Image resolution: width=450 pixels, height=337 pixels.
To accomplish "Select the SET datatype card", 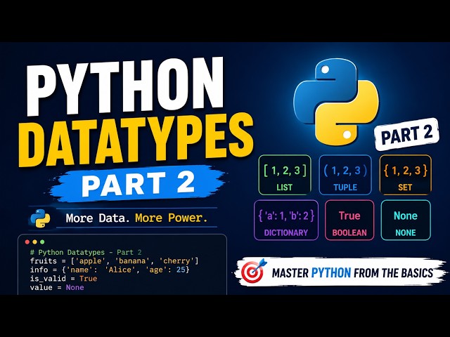I will click(x=405, y=175).
